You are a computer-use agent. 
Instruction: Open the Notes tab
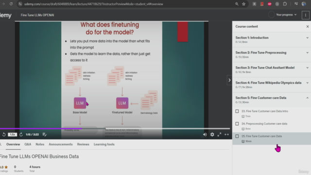tap(40, 144)
